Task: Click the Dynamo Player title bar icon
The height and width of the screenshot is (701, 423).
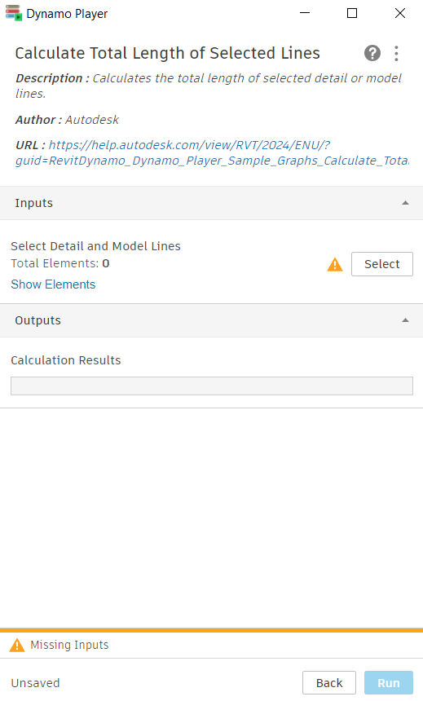Action: 13,13
